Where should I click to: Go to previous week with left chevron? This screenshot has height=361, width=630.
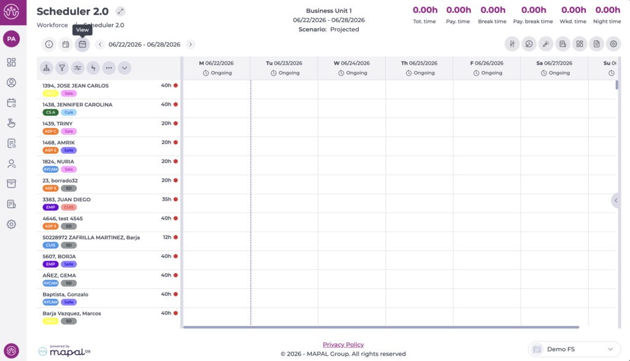coord(100,44)
